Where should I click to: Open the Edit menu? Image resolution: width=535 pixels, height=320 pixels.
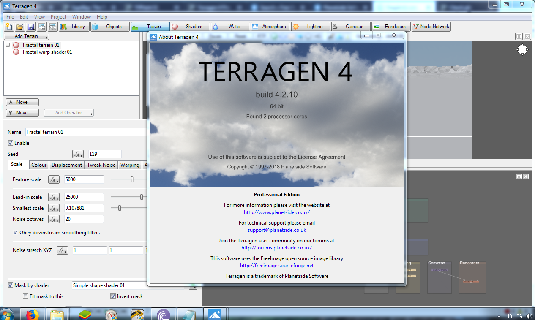pyautogui.click(x=24, y=17)
